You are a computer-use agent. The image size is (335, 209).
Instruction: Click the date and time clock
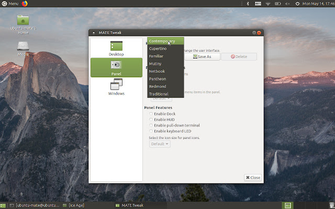tap(318, 4)
